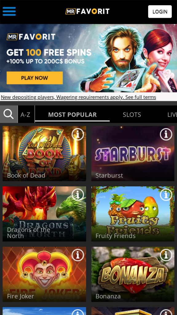Screen dimensions: 177x315
Task: Show info for Starburst game
Action: coord(166,134)
